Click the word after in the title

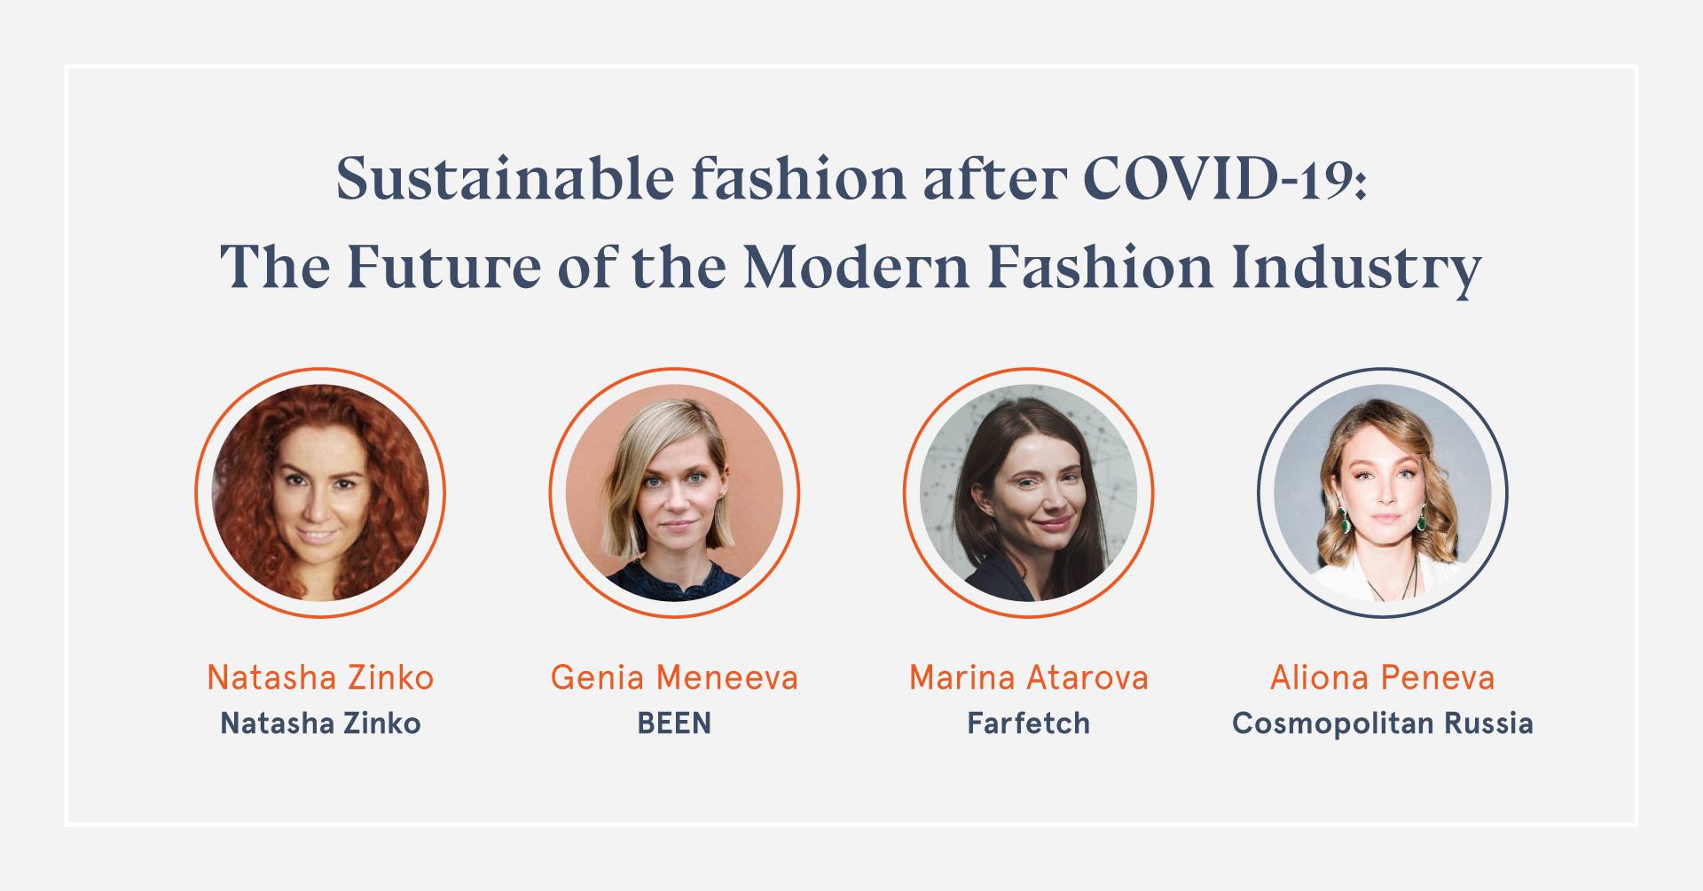(x=994, y=179)
